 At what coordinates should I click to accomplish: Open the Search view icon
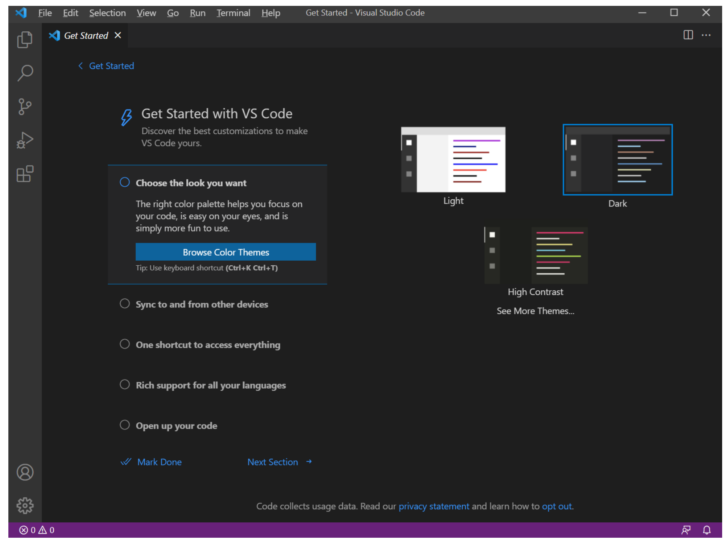tap(25, 73)
